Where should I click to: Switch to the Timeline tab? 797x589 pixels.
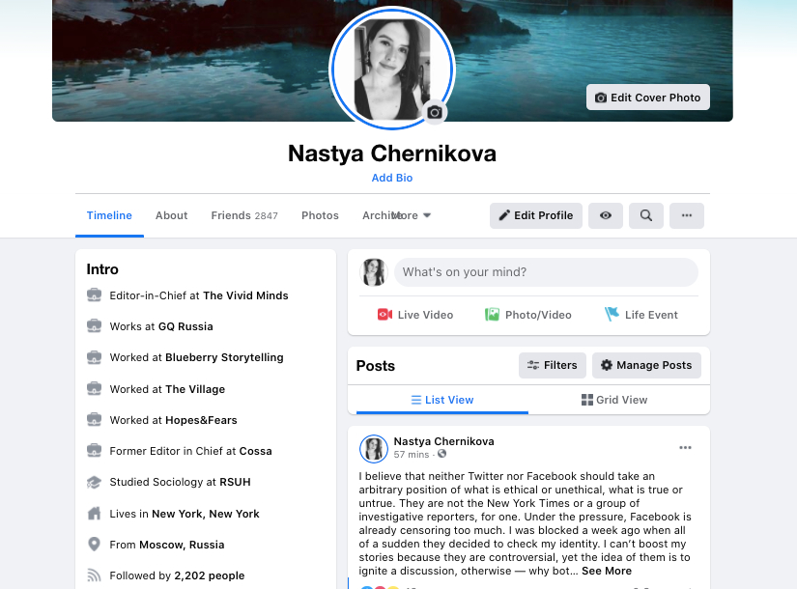109,215
